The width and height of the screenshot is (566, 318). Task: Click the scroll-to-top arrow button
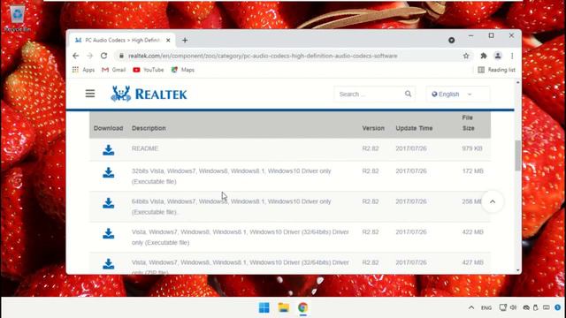click(x=493, y=202)
